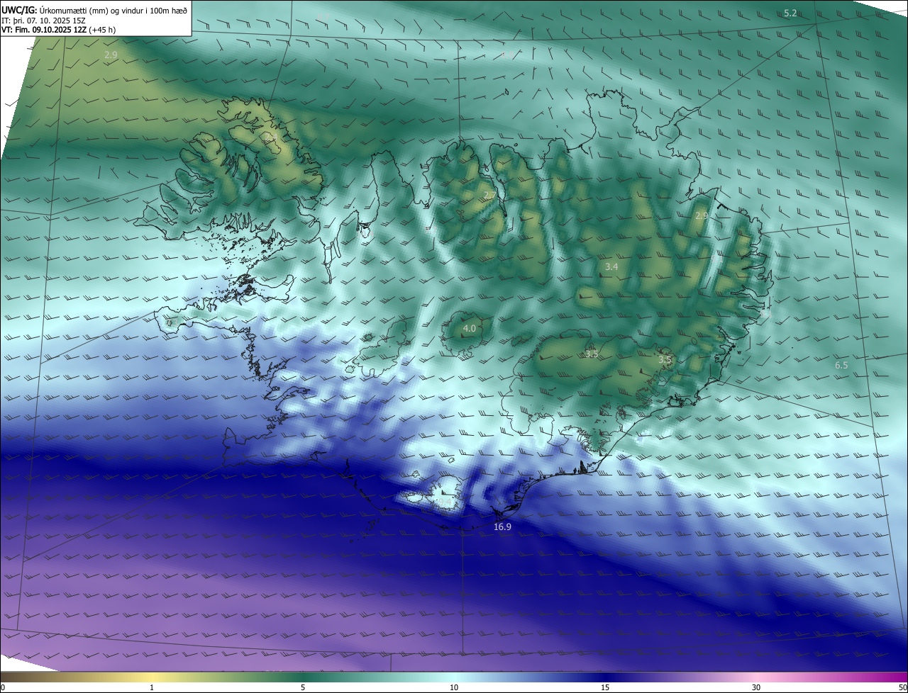Click the "IT: þri. 07. 10. 2025 15Z" init time
Image resolution: width=908 pixels, height=693 pixels.
(43, 20)
